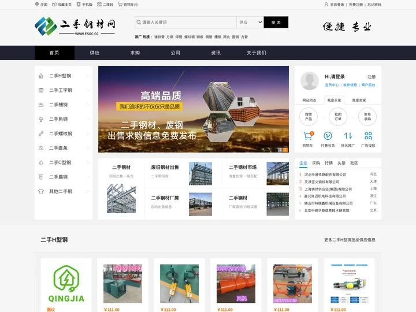Click the magnifier icon in the search box
The height and width of the screenshot is (312, 416).
tap(139, 23)
